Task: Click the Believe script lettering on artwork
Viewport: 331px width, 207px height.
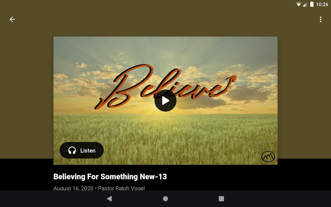Action: pos(165,87)
